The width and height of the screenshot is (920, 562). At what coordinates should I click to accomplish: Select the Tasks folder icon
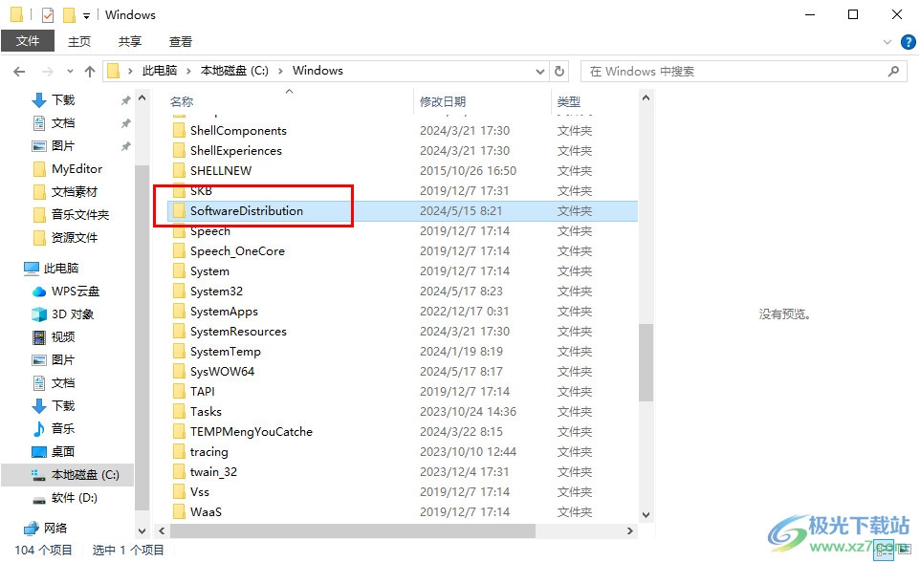click(179, 412)
